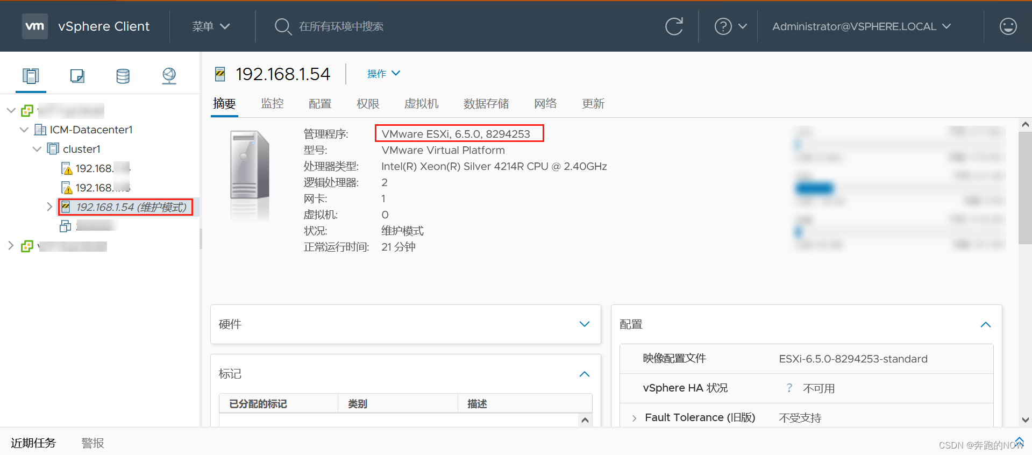Click the server tower image in summary
Viewport: 1032px width, 455px height.
coord(250,165)
